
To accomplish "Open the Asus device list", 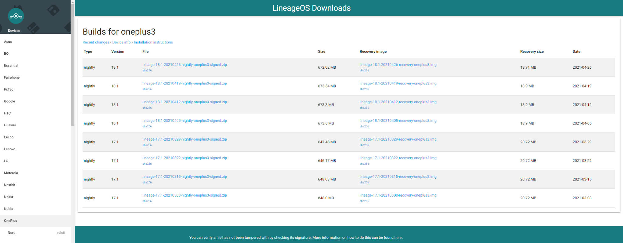I will click(x=35, y=42).
